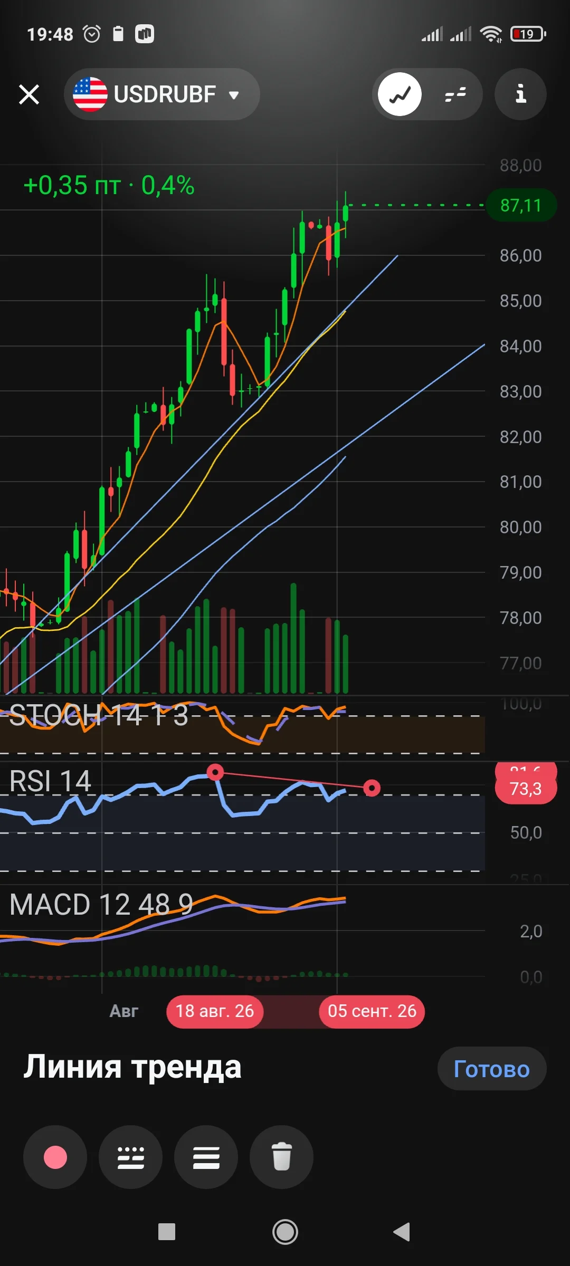Screen dimensions: 570x1266
Task: Open the line thickness icon
Action: [x=206, y=1157]
